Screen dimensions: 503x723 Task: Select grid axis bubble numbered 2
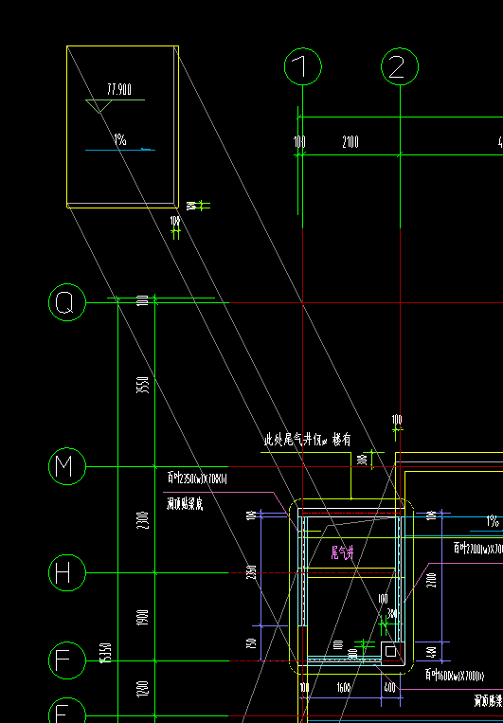click(400, 67)
